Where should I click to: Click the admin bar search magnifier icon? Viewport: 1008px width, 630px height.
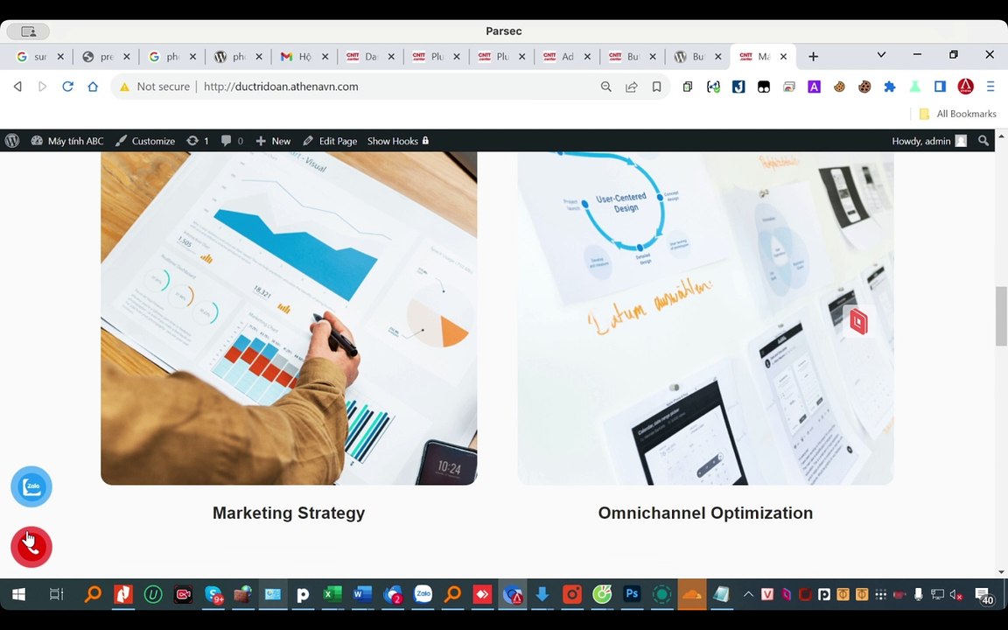(x=983, y=141)
